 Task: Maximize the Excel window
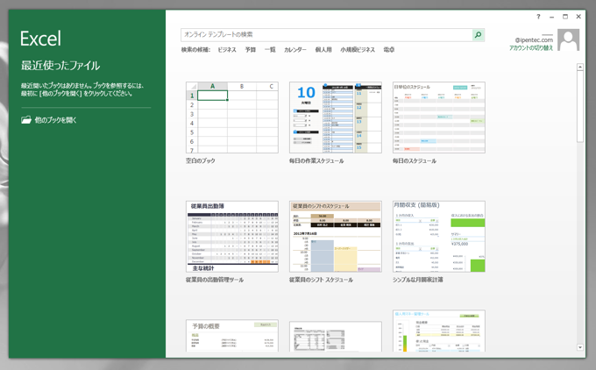tap(565, 17)
